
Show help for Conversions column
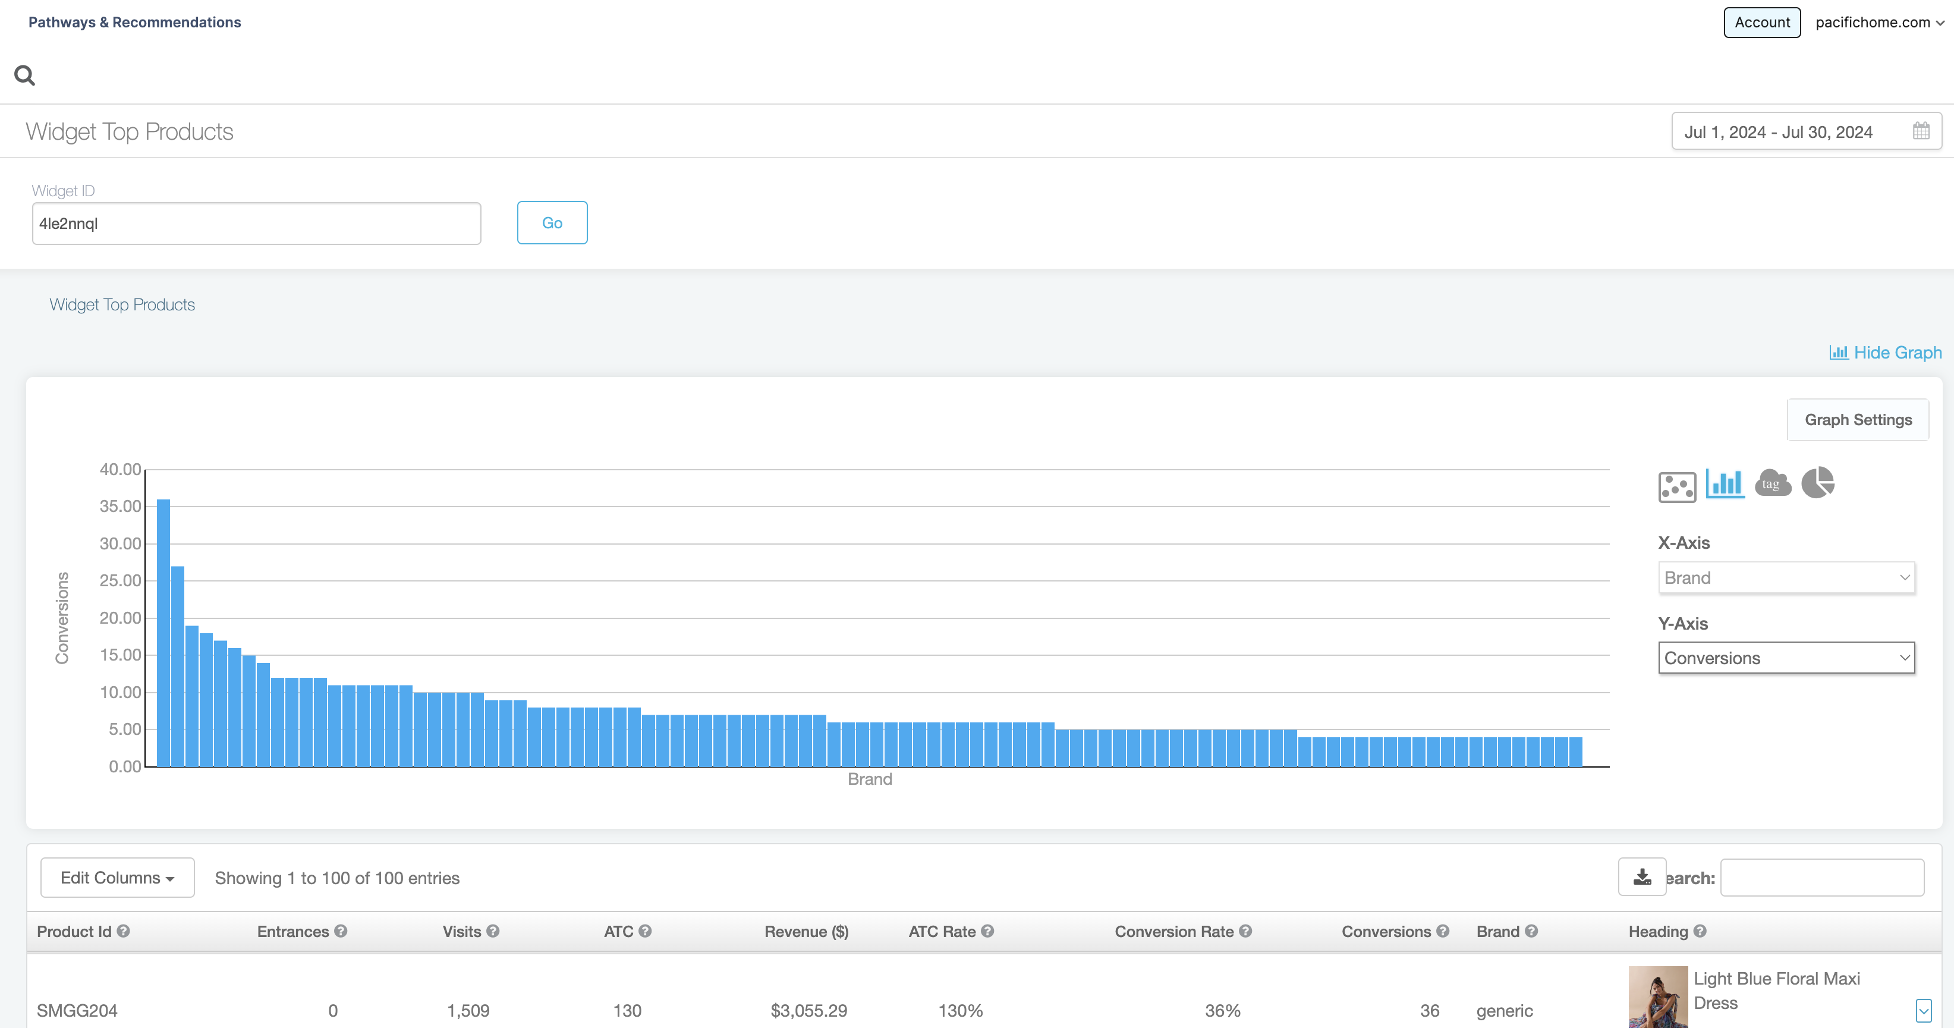(1443, 931)
